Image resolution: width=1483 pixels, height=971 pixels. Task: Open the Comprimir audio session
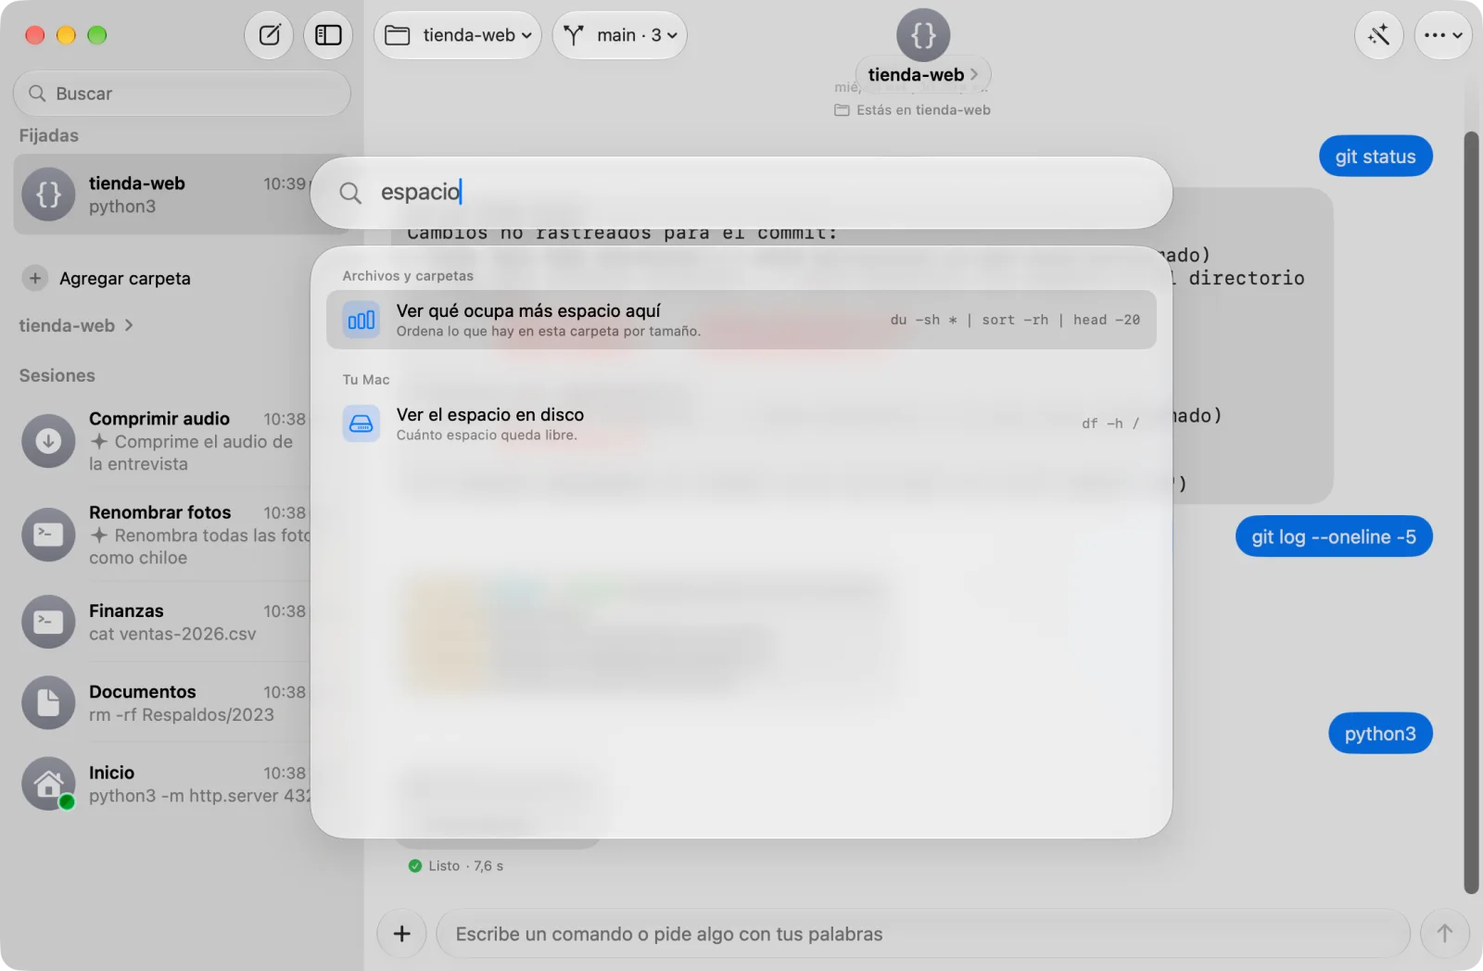coord(162,441)
